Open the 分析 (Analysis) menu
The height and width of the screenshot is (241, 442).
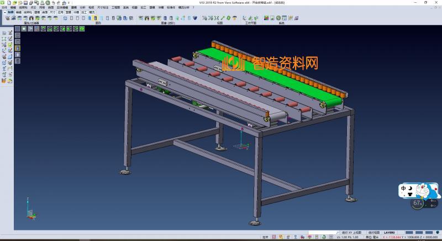pos(82,7)
